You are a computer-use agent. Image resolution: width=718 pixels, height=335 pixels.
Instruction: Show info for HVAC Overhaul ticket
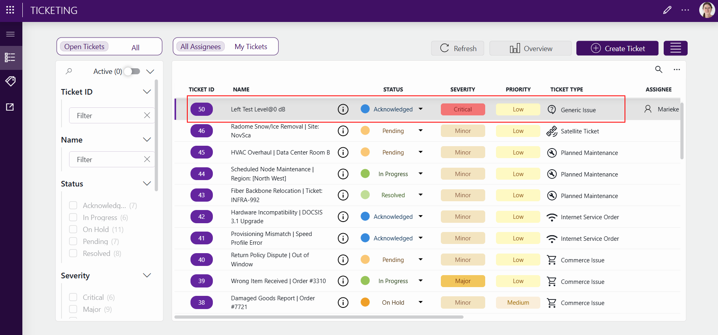343,152
